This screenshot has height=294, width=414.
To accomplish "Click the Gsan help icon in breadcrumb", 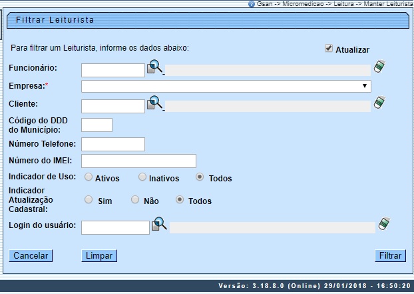I will (x=251, y=4).
